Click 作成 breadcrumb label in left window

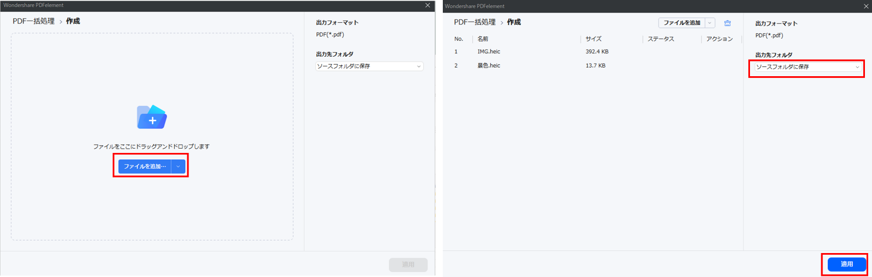73,21
